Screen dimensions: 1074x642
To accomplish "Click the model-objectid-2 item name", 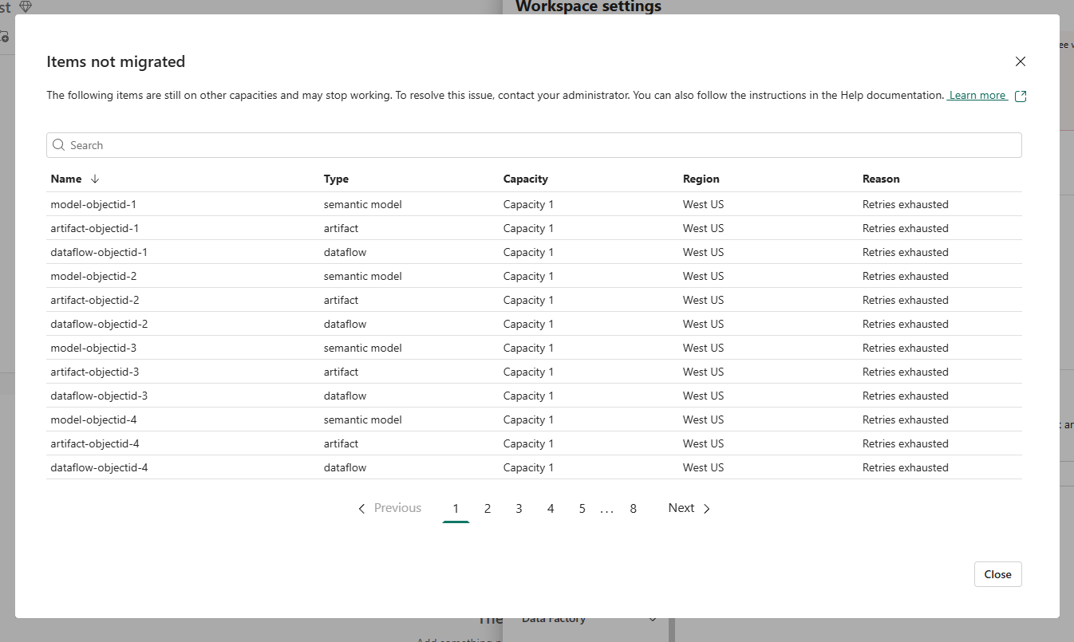I will click(93, 276).
